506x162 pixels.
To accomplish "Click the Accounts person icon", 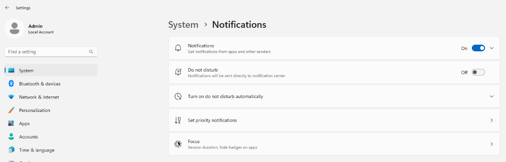I will (11, 137).
